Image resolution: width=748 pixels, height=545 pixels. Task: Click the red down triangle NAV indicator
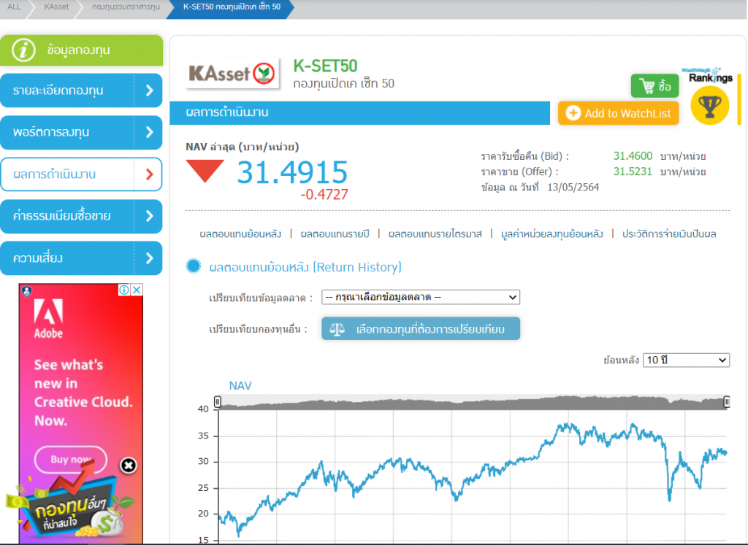pos(205,171)
